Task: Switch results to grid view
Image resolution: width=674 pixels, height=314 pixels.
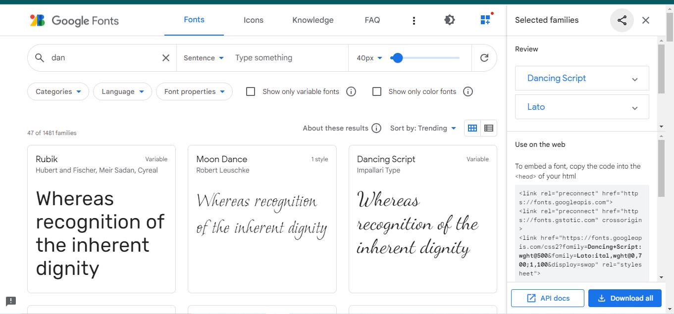Action: click(x=472, y=128)
